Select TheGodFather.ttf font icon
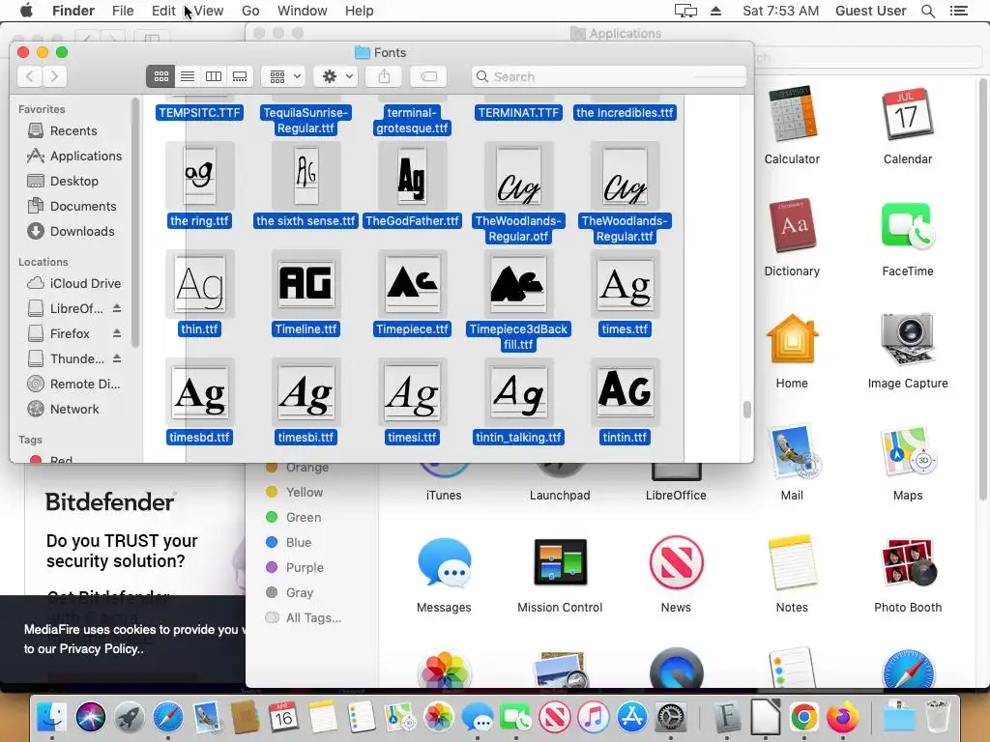990x742 pixels. [412, 176]
